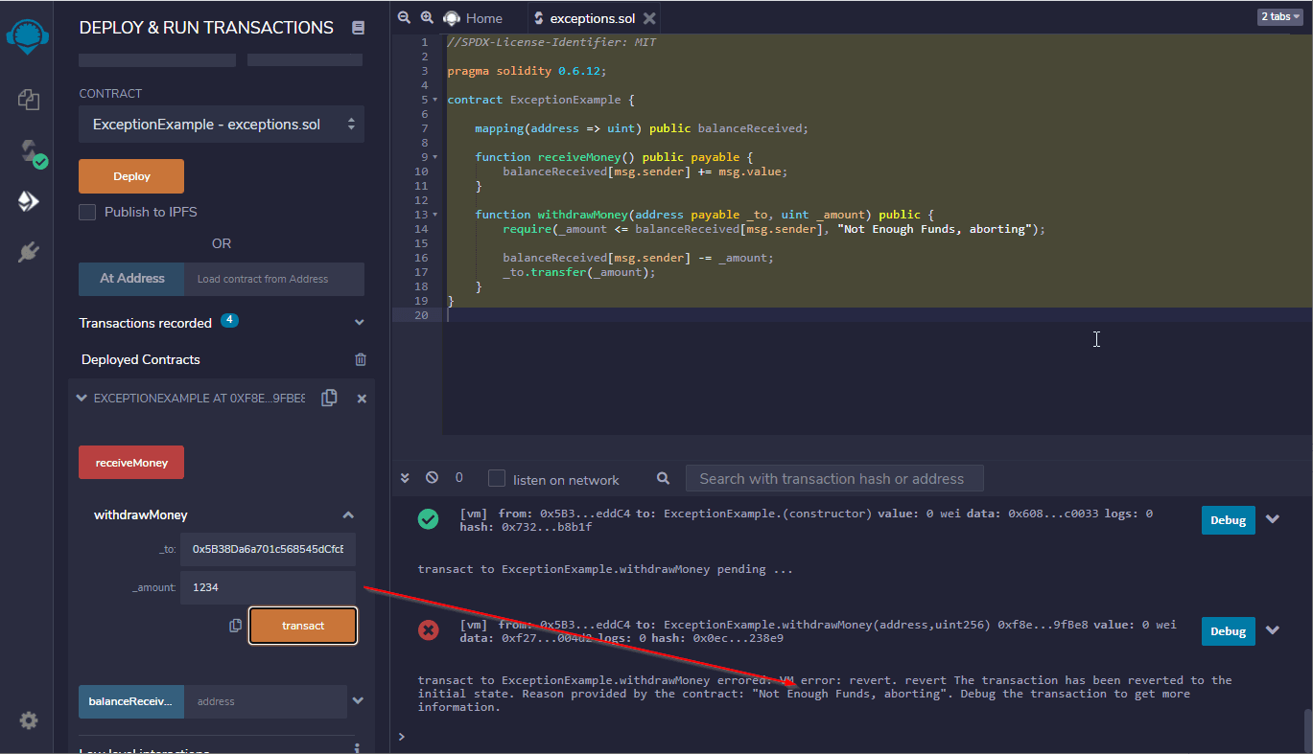The image size is (1313, 754).
Task: Expand constructor transaction log details
Action: [1273, 519]
